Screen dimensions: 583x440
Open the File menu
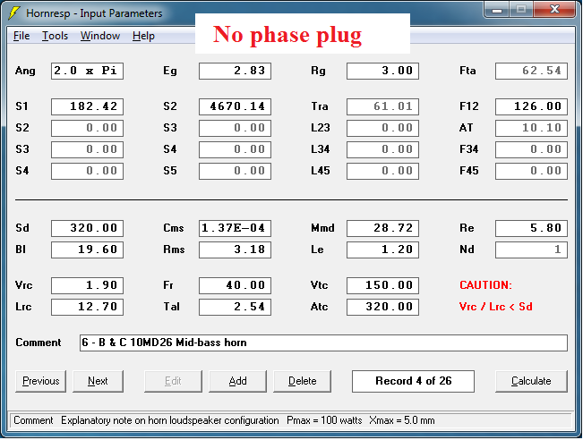pyautogui.click(x=21, y=36)
